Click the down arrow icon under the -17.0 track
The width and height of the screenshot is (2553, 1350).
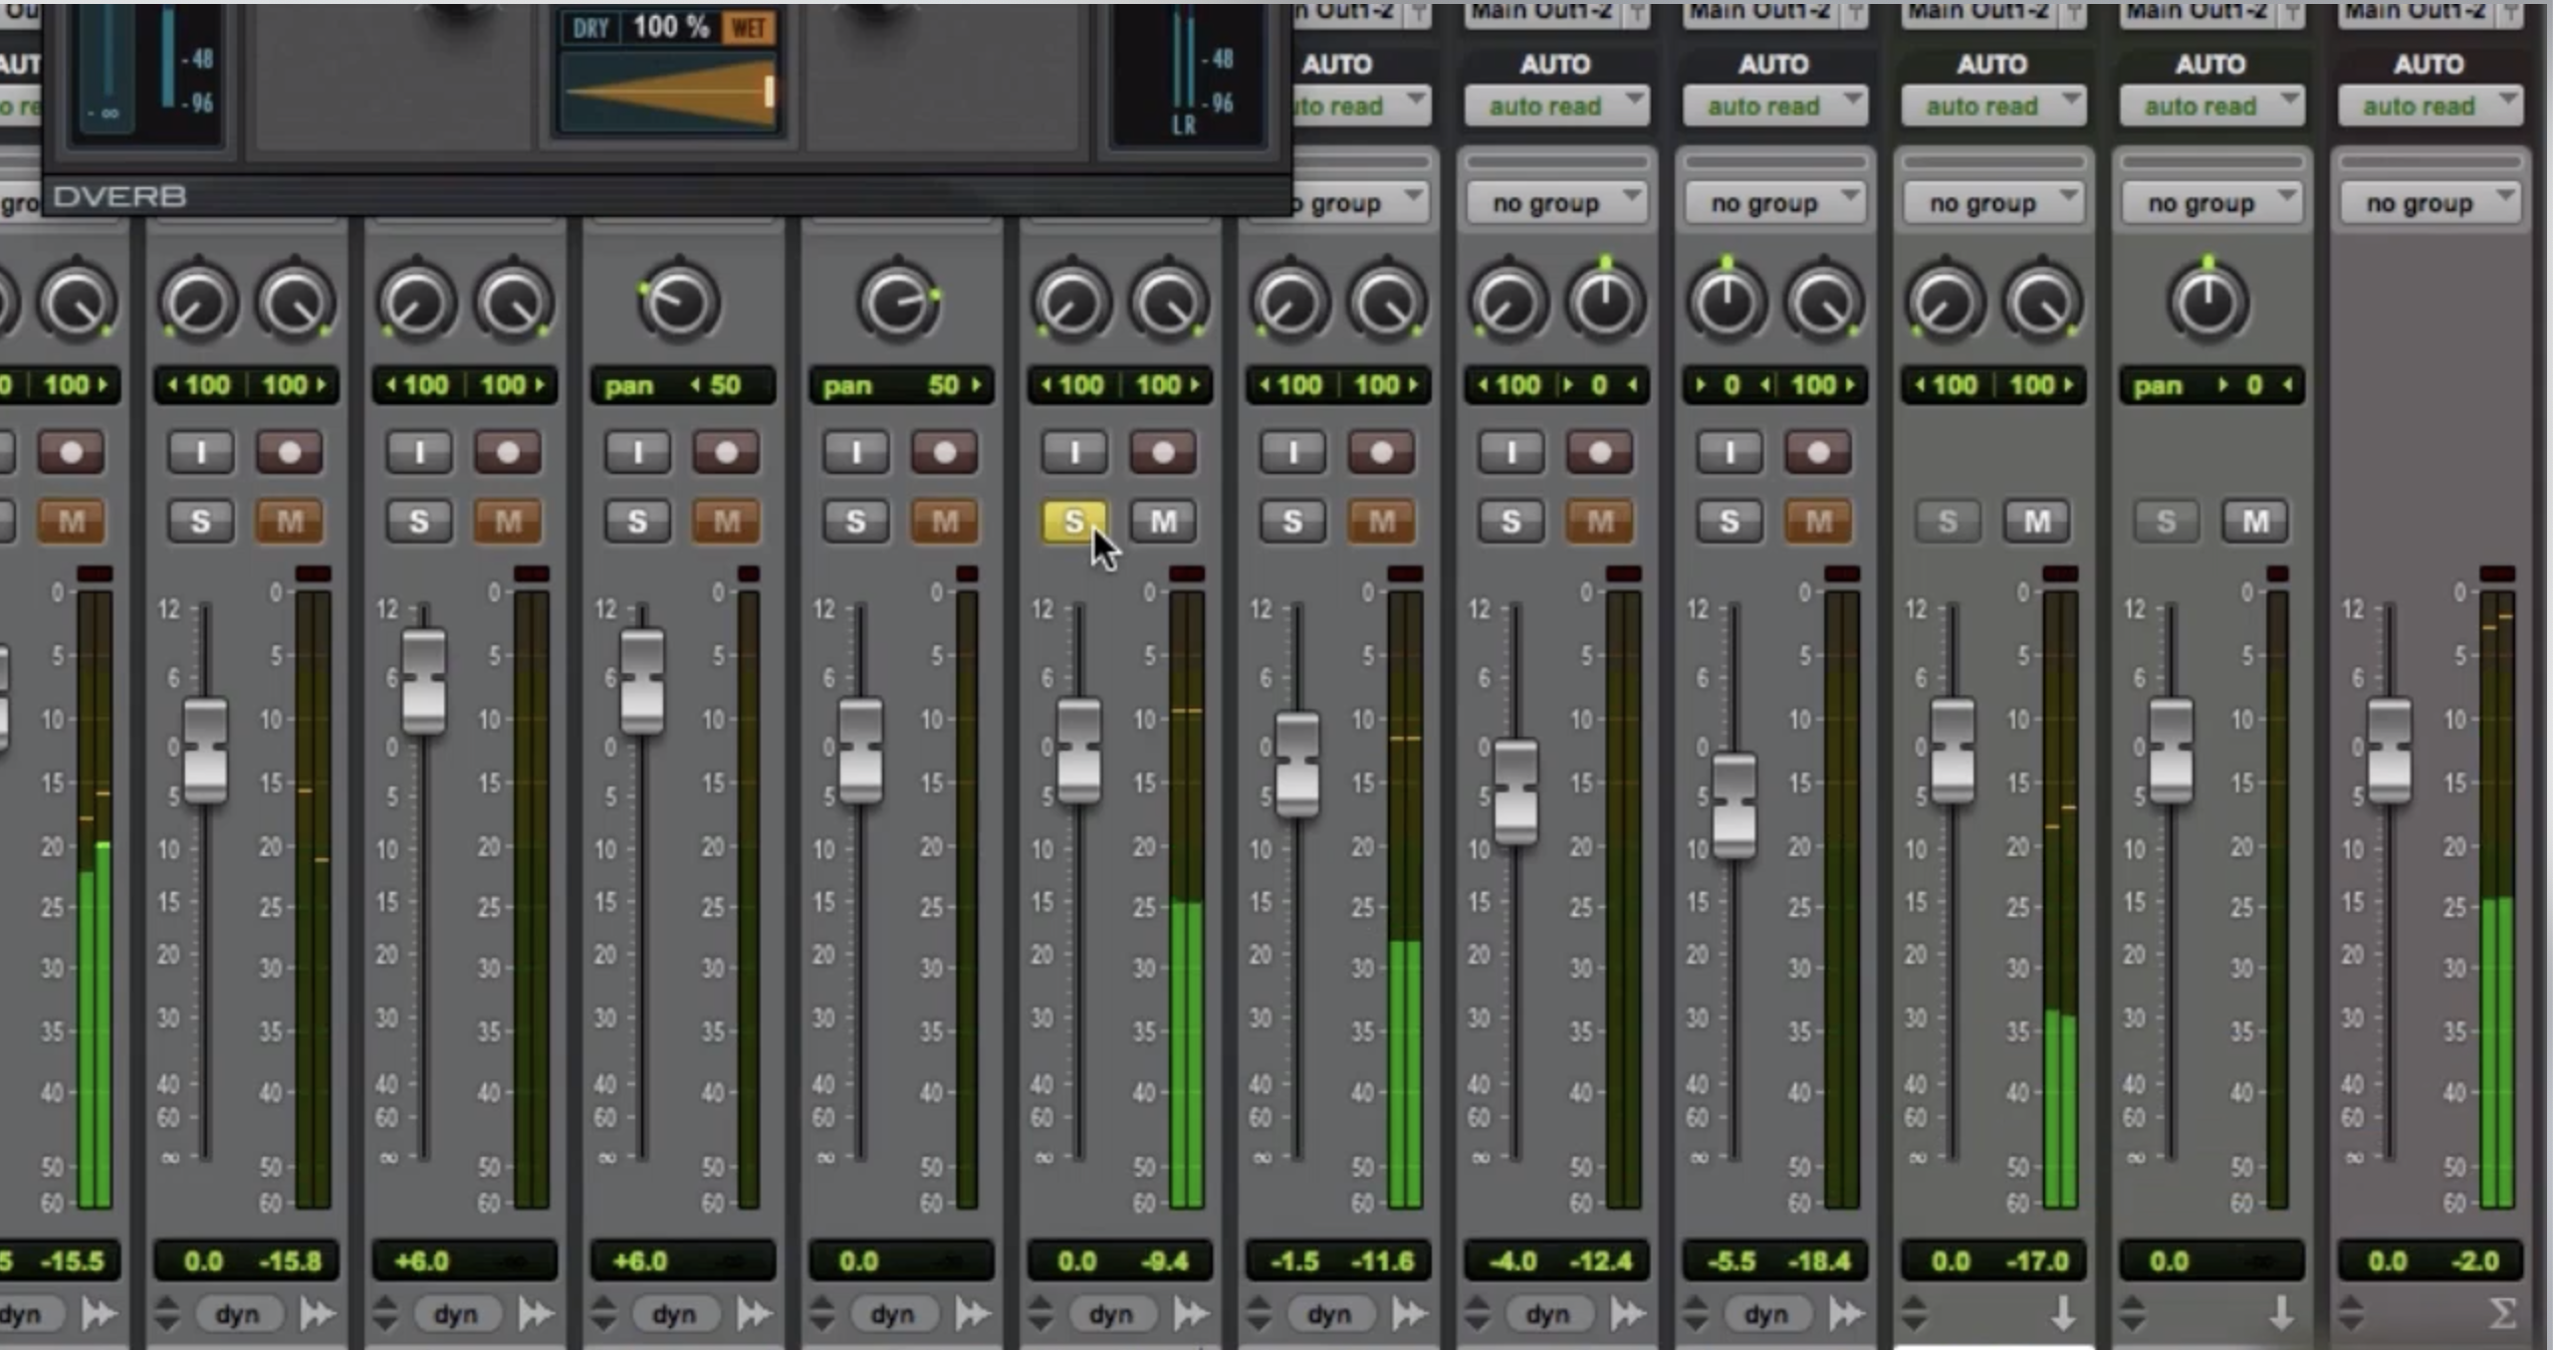coord(2063,1314)
